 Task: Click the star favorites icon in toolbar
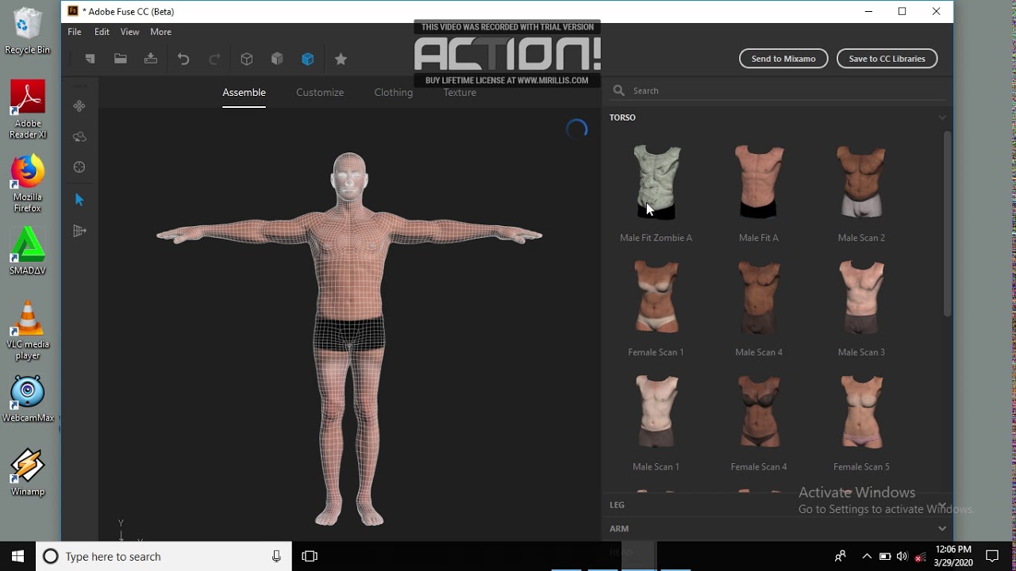341,59
